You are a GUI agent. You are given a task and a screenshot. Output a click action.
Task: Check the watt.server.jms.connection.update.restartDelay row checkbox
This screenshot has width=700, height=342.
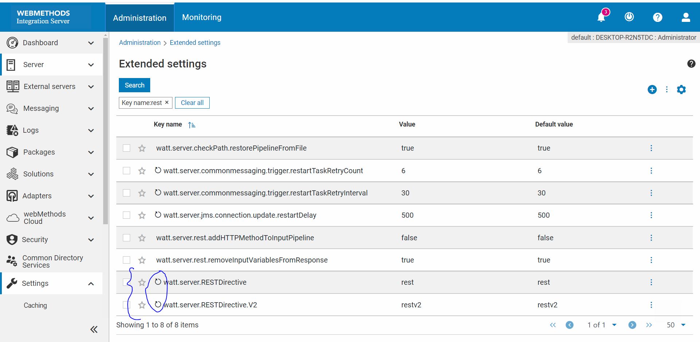tap(127, 215)
